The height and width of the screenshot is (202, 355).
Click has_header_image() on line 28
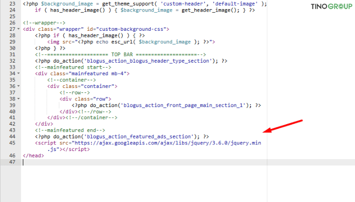point(96,36)
